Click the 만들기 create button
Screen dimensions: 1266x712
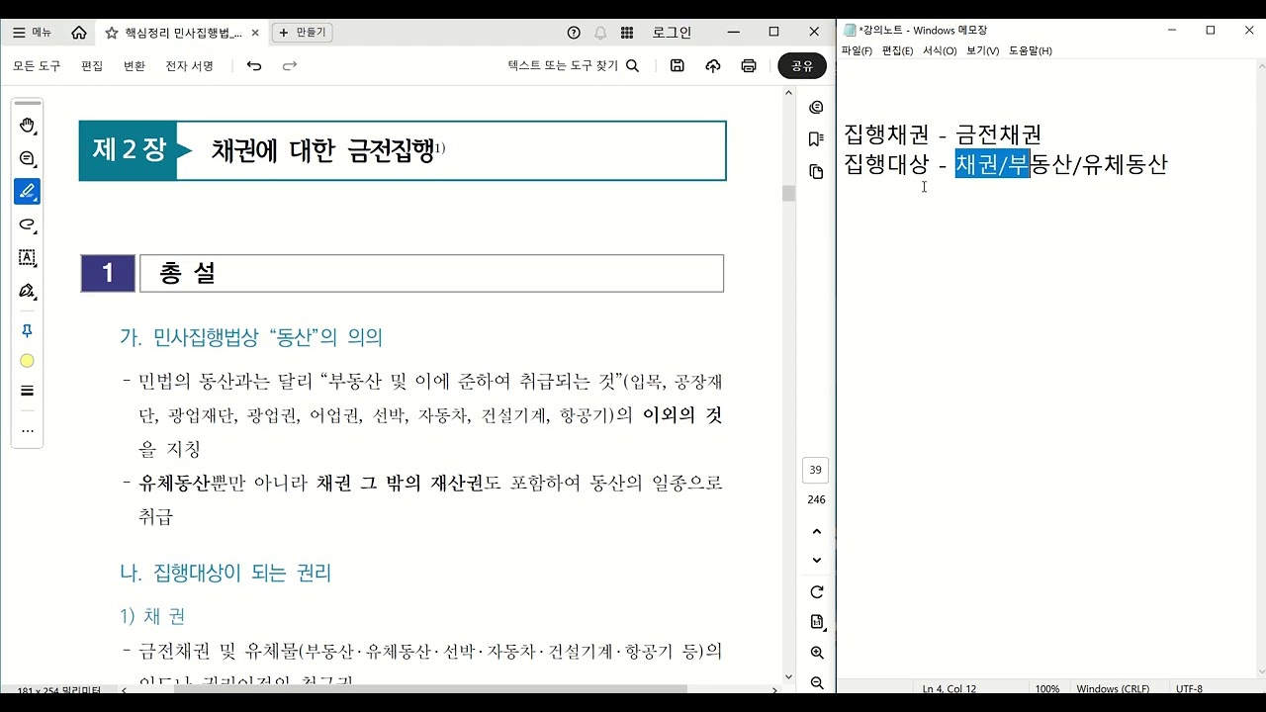[x=303, y=33]
